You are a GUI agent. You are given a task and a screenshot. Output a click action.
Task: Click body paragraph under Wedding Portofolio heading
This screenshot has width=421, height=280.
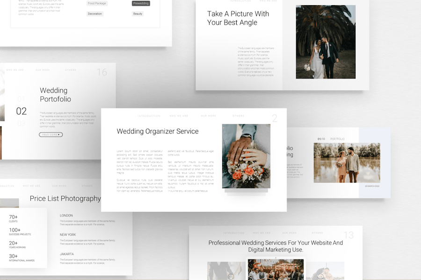pos(68,119)
